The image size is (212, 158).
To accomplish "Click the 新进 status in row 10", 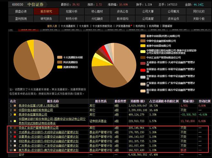I will [183, 150].
